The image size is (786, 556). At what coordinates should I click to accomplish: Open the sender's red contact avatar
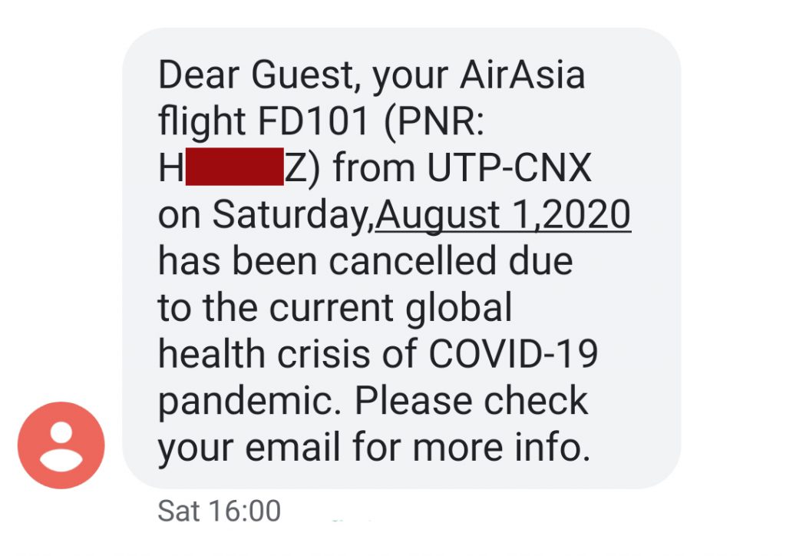[61, 445]
